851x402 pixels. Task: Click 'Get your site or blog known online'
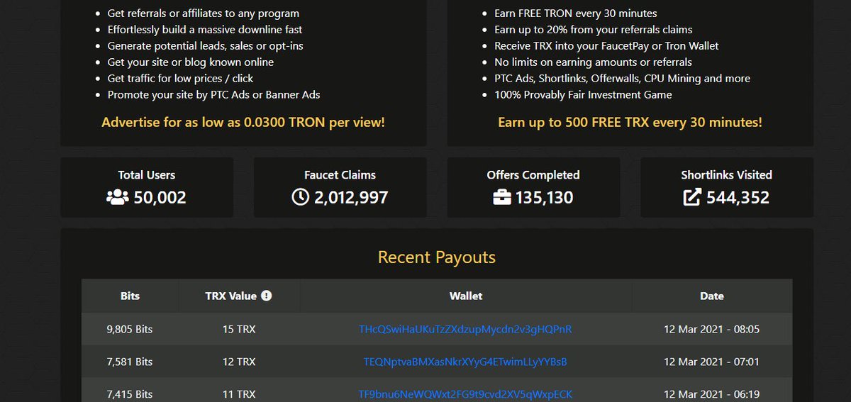coord(191,62)
